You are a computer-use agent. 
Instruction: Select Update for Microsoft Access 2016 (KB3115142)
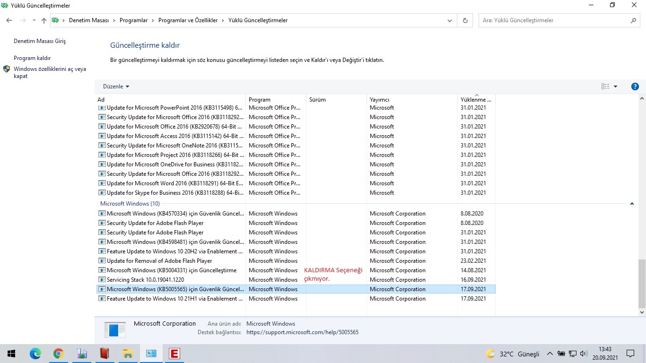296,136
